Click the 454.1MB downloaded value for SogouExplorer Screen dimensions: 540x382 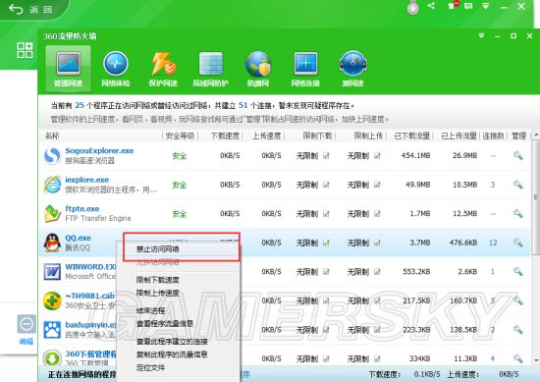pyautogui.click(x=415, y=156)
